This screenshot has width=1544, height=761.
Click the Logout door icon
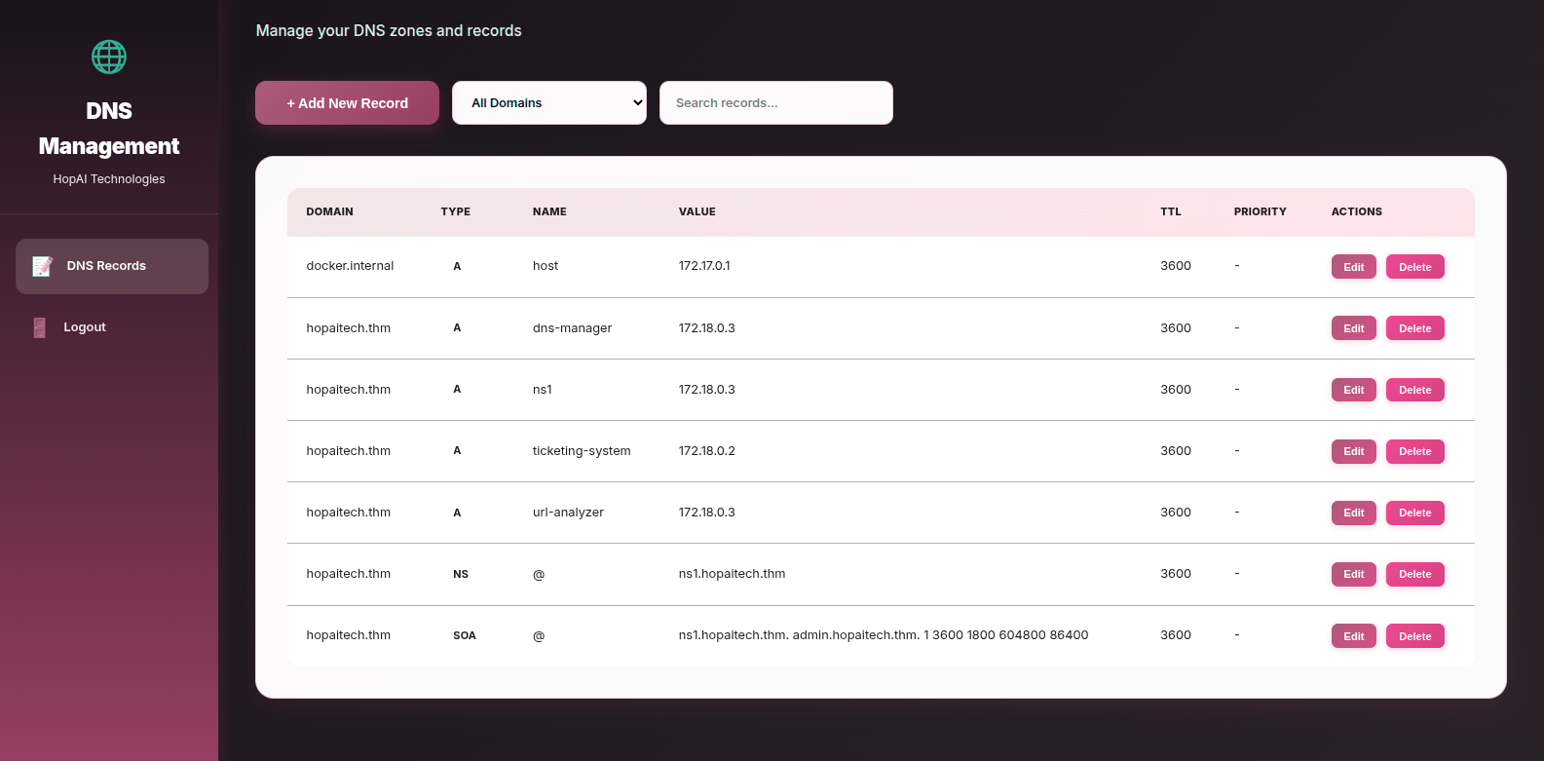40,327
